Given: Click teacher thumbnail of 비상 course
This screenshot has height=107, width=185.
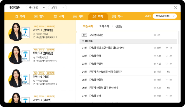Looking at the screenshot, I should point(19,78).
